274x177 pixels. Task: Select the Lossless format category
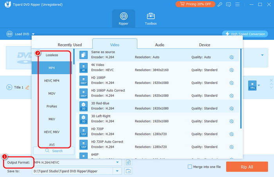point(52,55)
